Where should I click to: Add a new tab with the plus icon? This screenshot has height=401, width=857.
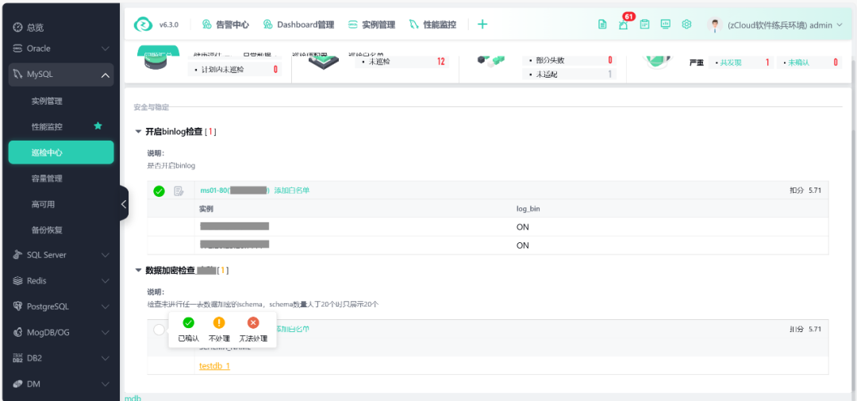pyautogui.click(x=482, y=24)
